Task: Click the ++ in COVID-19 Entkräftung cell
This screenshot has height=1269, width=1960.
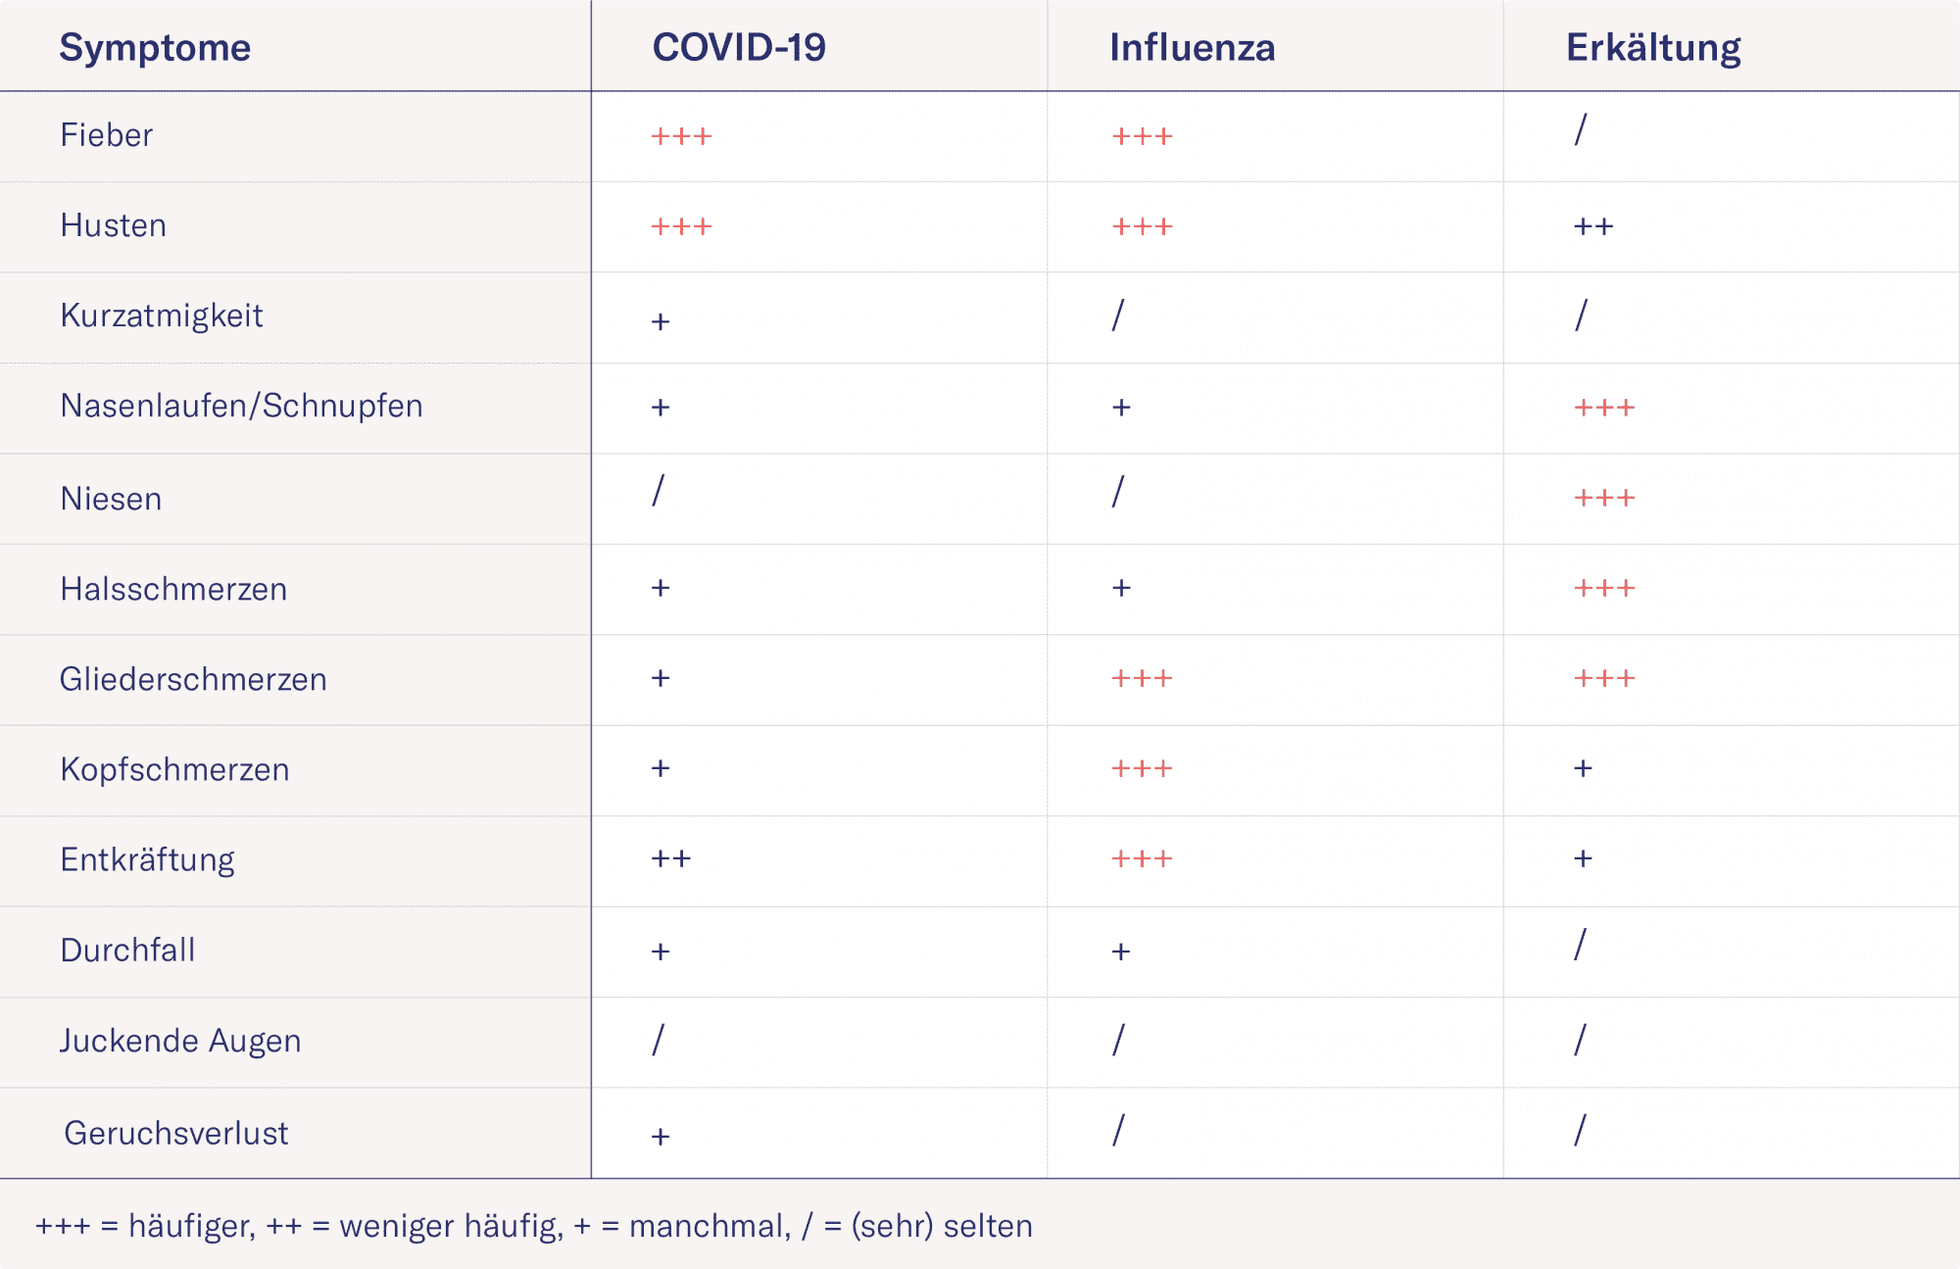Action: click(671, 859)
